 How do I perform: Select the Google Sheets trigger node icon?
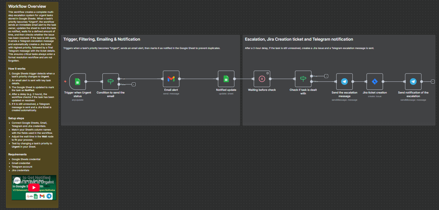click(78, 81)
